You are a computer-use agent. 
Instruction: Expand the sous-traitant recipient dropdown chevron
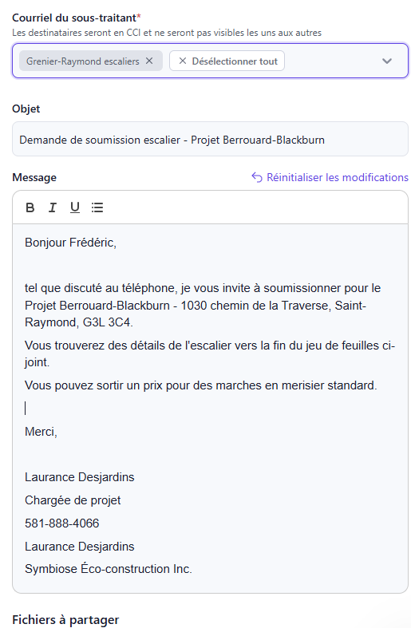[386, 61]
